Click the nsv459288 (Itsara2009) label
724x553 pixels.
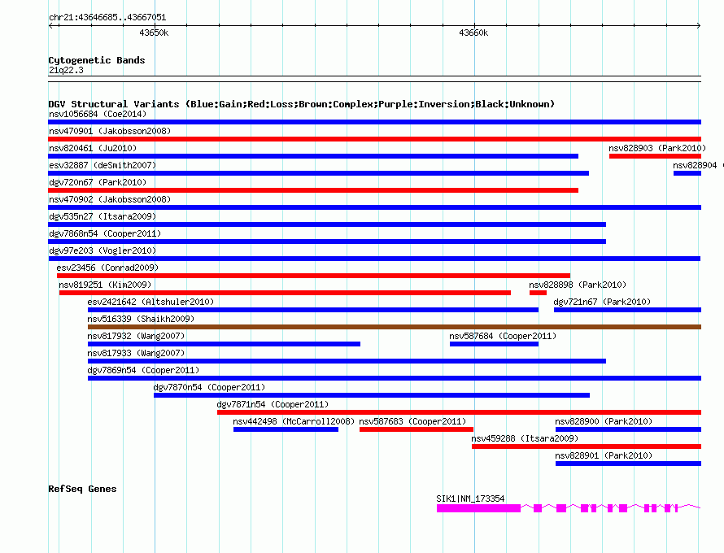[525, 438]
